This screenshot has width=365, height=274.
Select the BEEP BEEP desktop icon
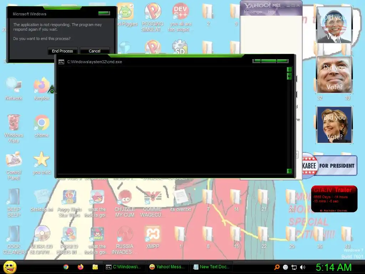click(x=14, y=203)
